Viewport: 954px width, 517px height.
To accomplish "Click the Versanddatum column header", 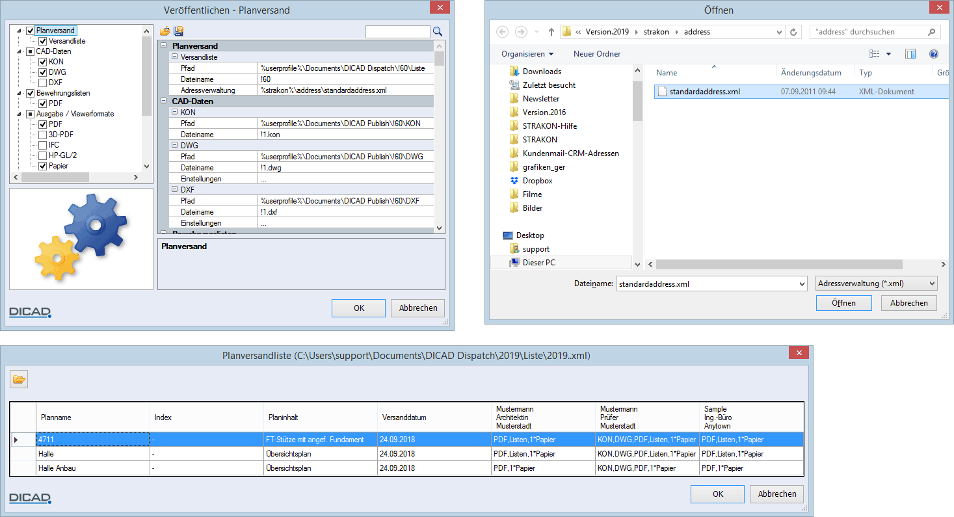I will point(434,418).
